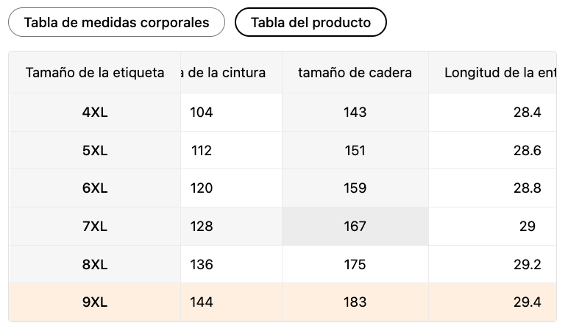
Task: Switch to Tabla de medidas corporales tab
Action: tap(116, 22)
